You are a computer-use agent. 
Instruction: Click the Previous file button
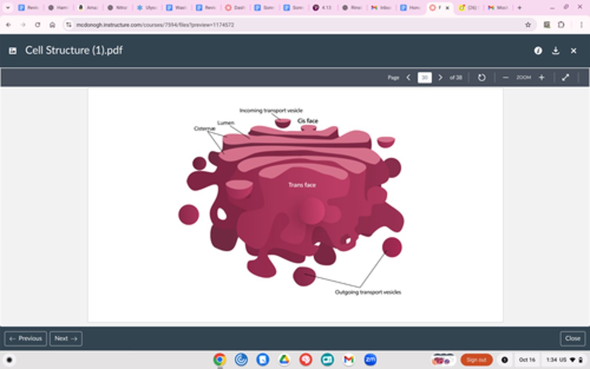point(25,339)
